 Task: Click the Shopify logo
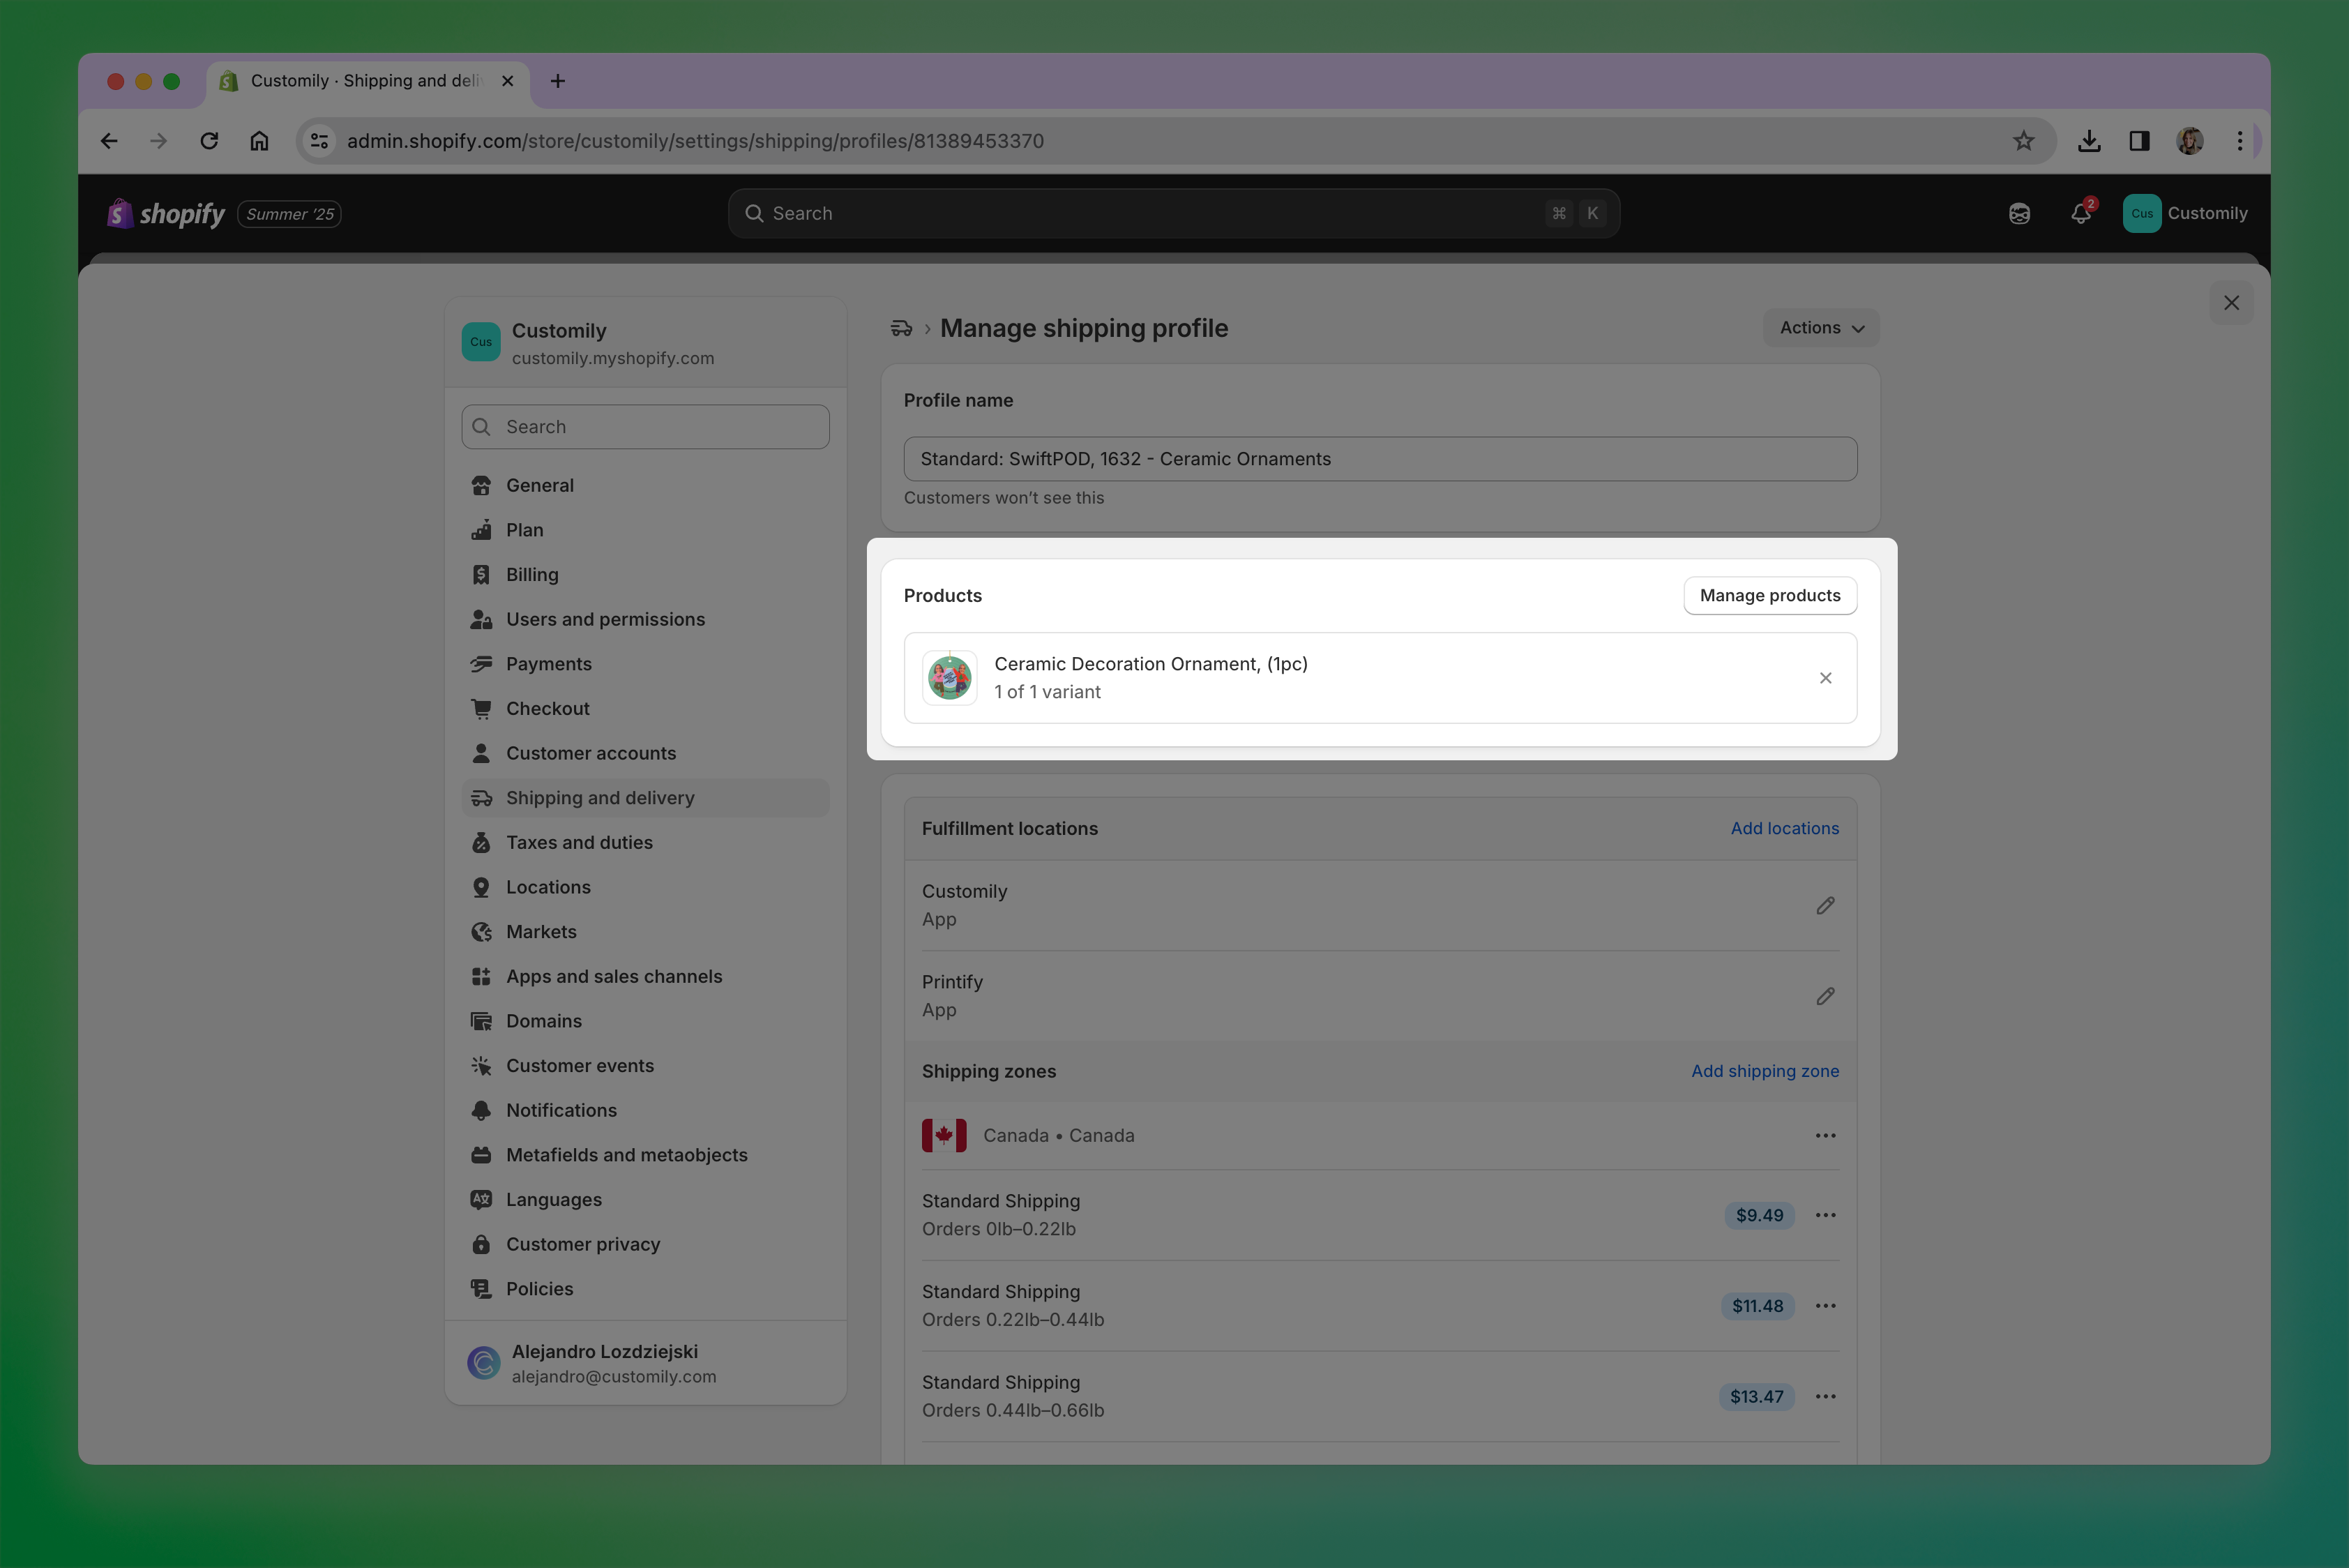click(x=121, y=213)
